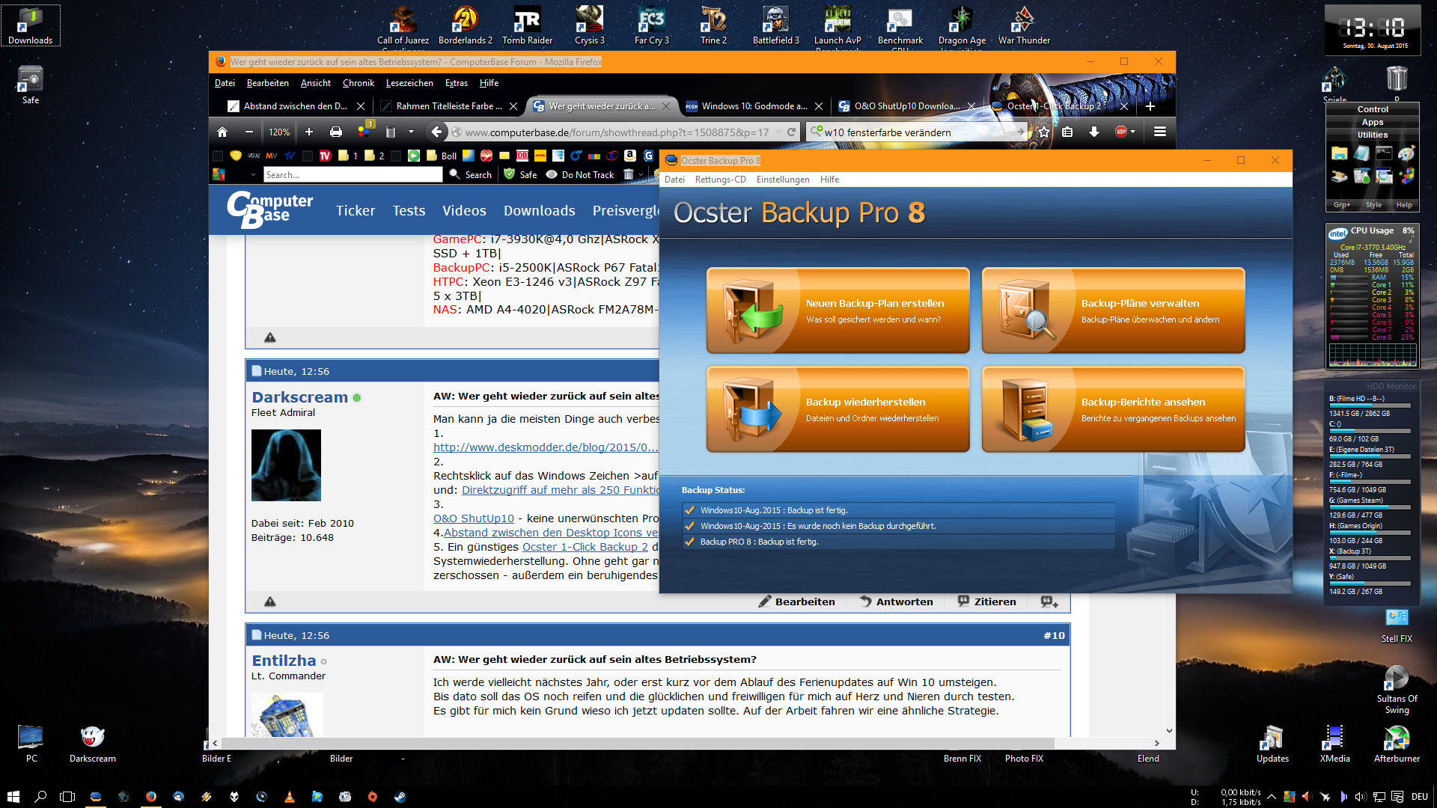Click the Firefox downloads arrow icon
1437x808 pixels.
(x=1093, y=132)
